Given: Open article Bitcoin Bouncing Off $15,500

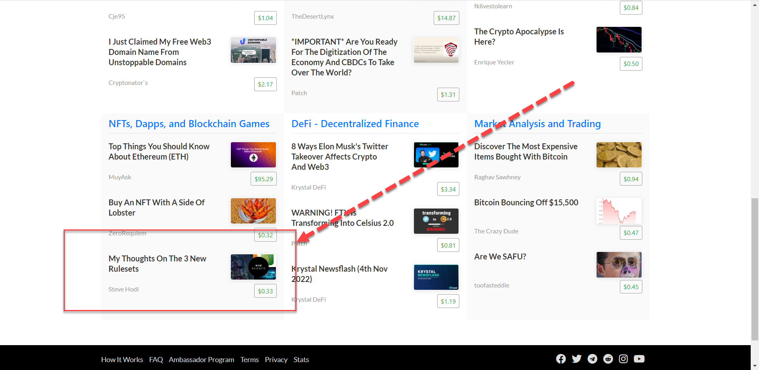Looking at the screenshot, I should 526,203.
